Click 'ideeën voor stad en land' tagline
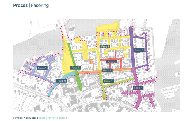The image size is (191, 121). (53, 118)
